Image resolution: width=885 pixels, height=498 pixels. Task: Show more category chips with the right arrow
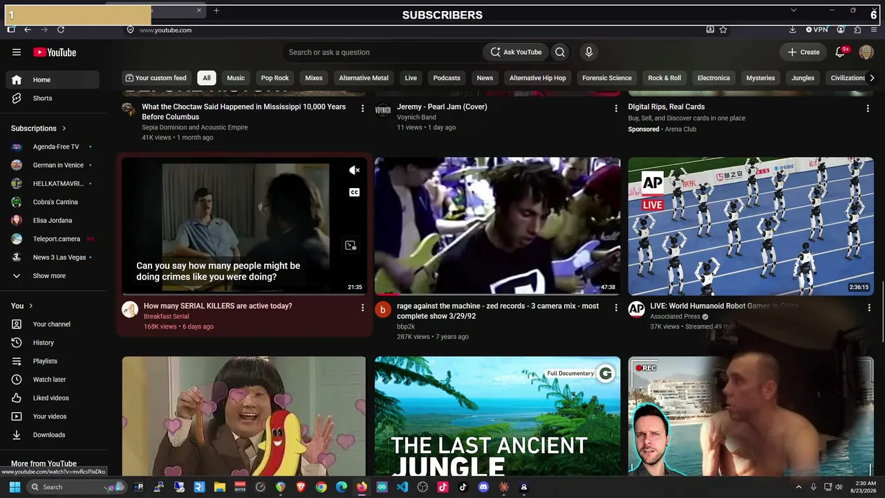(x=872, y=78)
